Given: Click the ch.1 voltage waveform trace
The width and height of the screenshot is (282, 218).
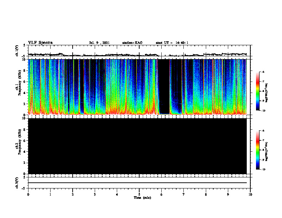Looking at the screenshot, I should point(137,55).
